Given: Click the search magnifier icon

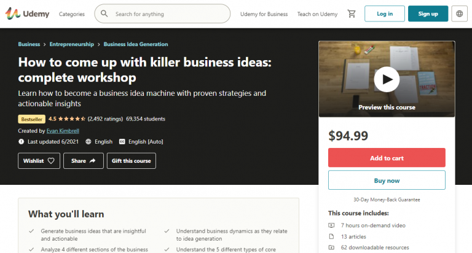Looking at the screenshot, I should tap(104, 14).
